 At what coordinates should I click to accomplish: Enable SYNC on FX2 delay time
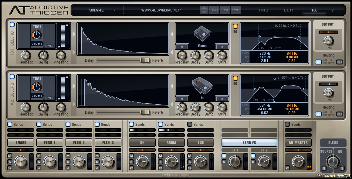tap(49, 98)
